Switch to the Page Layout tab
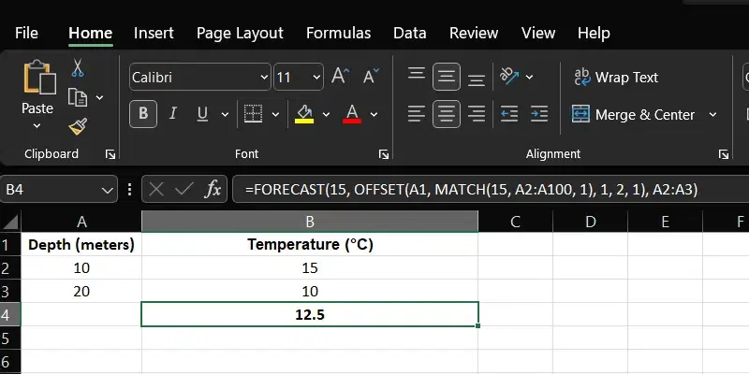 click(240, 33)
